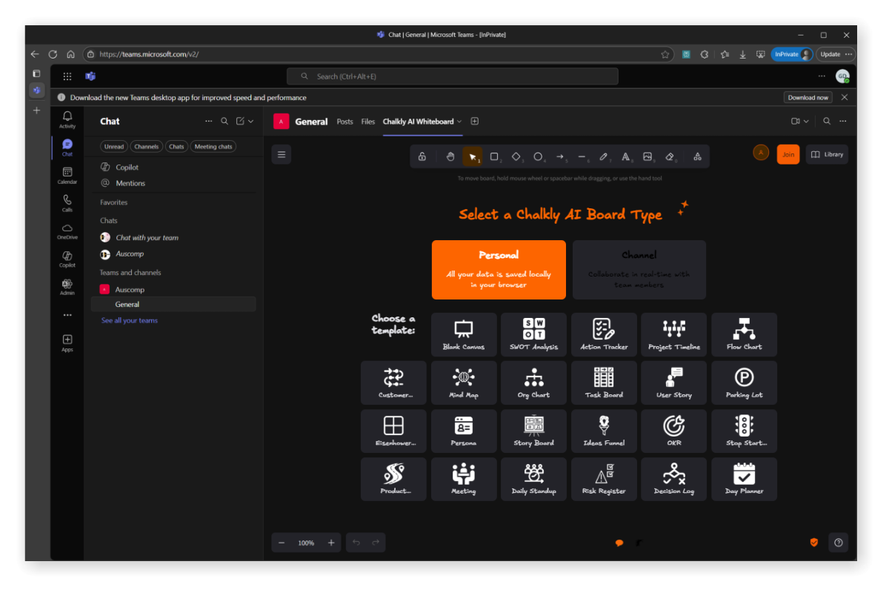The width and height of the screenshot is (889, 593).
Task: Select the Line drawing tool
Action: [x=582, y=156]
